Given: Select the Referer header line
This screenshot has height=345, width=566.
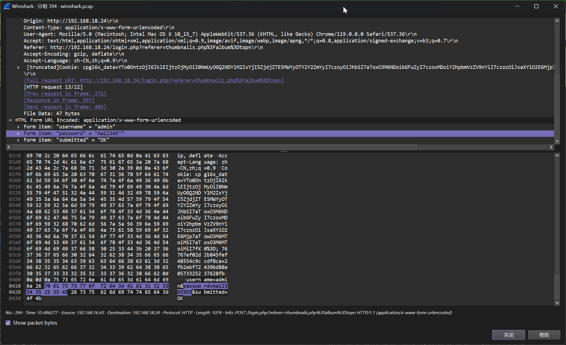Looking at the screenshot, I should tap(143, 47).
